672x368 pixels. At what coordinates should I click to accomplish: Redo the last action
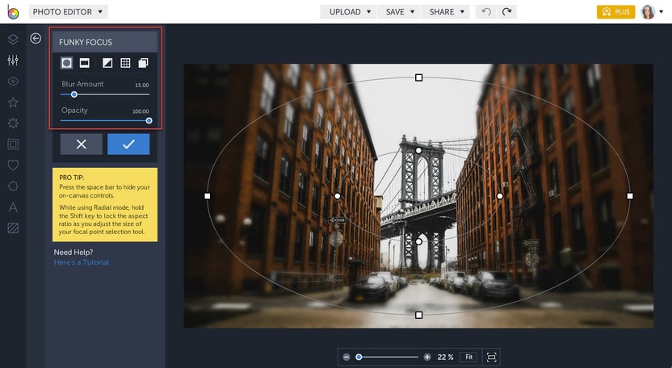pyautogui.click(x=506, y=12)
